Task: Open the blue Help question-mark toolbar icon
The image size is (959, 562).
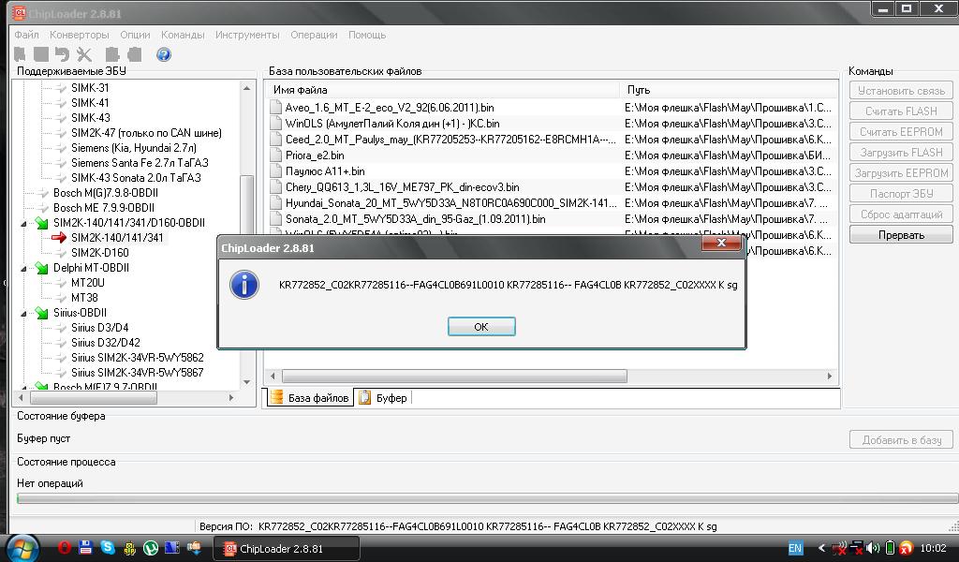Action: pyautogui.click(x=164, y=55)
